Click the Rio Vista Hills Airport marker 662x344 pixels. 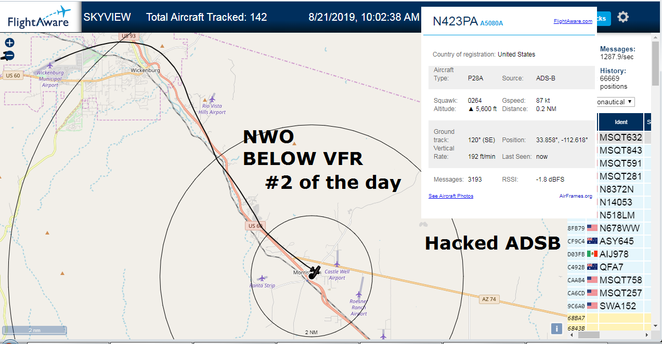(212, 98)
